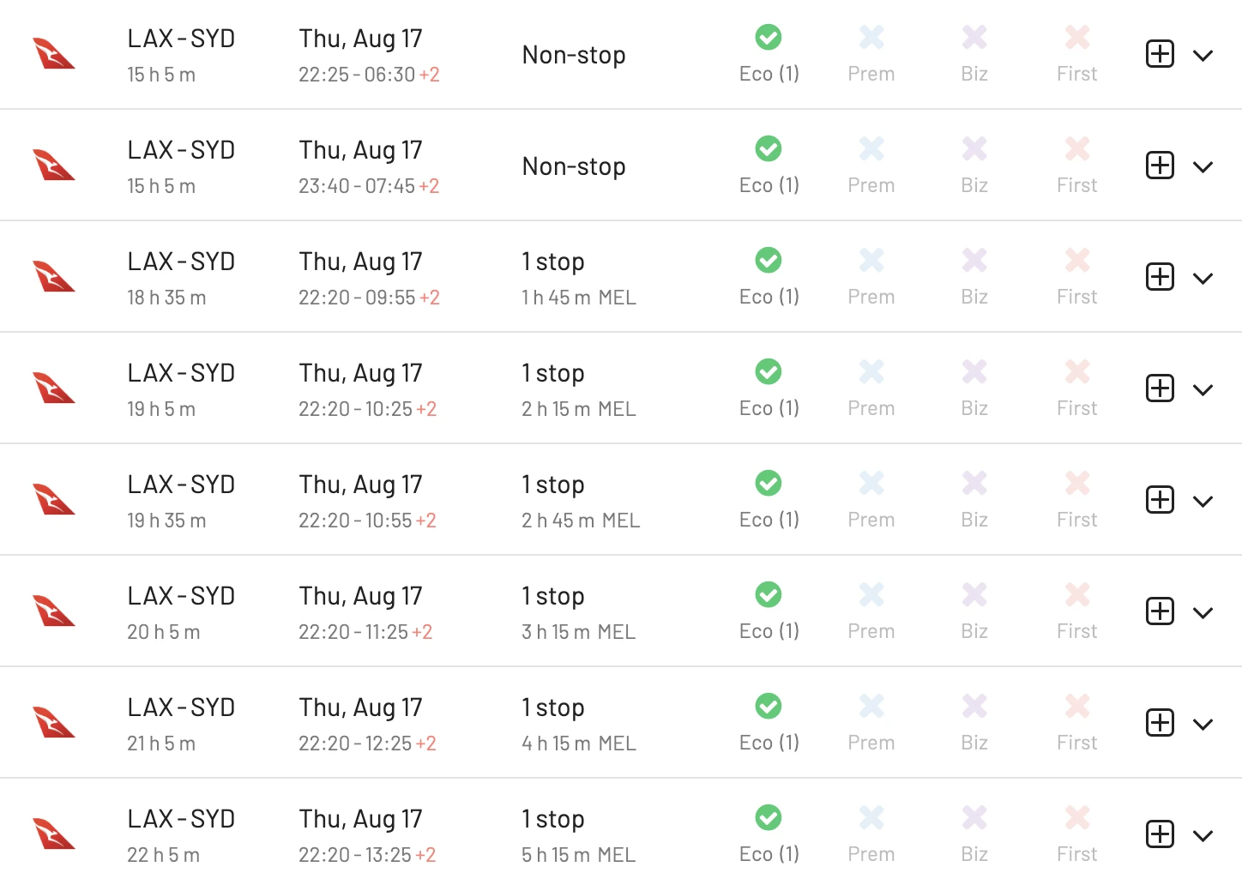Click plus icon on 20 h 5 m flight

(x=1160, y=611)
